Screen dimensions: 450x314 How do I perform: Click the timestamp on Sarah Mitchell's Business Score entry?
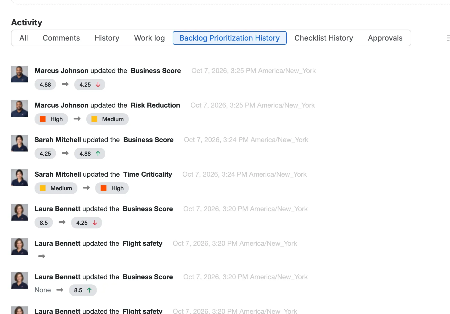[246, 140]
